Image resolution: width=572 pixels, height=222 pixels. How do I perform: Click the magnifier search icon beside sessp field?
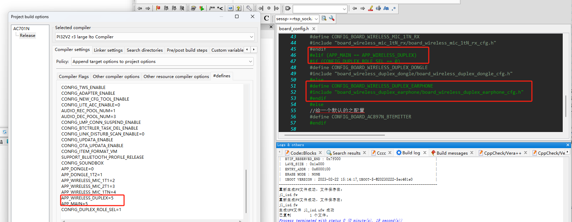click(324, 18)
